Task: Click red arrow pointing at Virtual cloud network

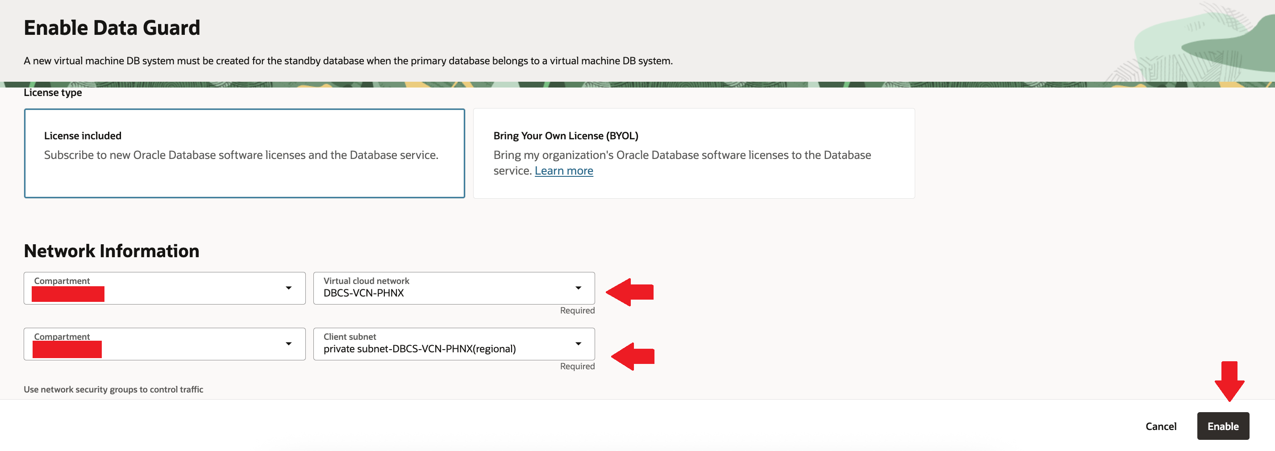Action: 629,292
